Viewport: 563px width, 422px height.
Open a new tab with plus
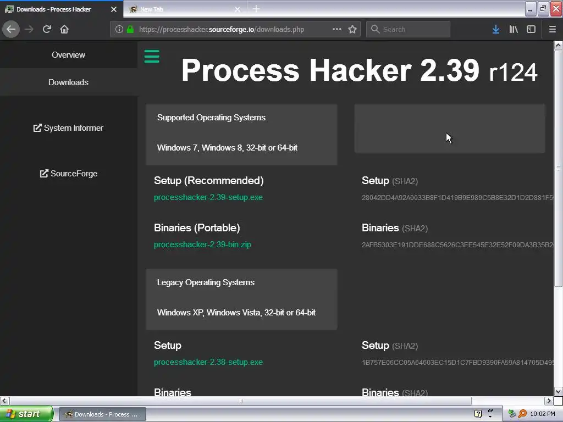click(x=256, y=9)
